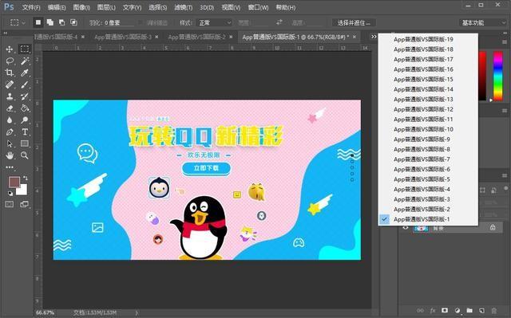Create a new layer group folder
511x318 pixels.
pos(469,311)
